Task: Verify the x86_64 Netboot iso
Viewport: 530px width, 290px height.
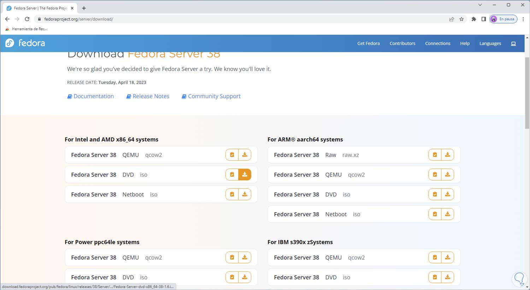Action: coord(232,194)
